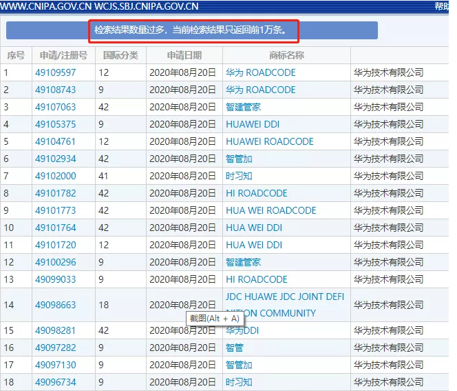Viewport: 457px width, 391px height.
Task: Open 智管 trademark in row 16
Action: (234, 348)
